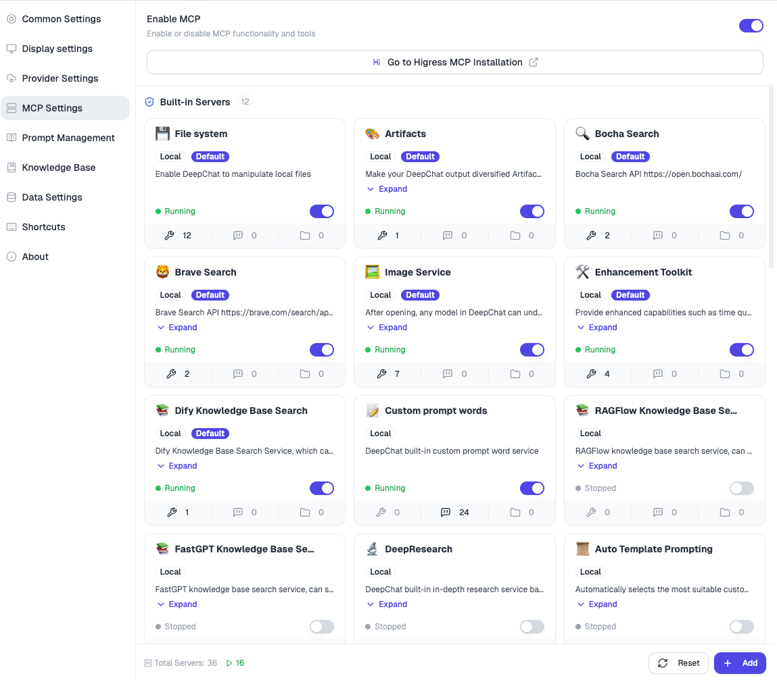Viewport: 777px width, 680px height.
Task: Click the tools wrench icon in File system card
Action: coord(170,236)
